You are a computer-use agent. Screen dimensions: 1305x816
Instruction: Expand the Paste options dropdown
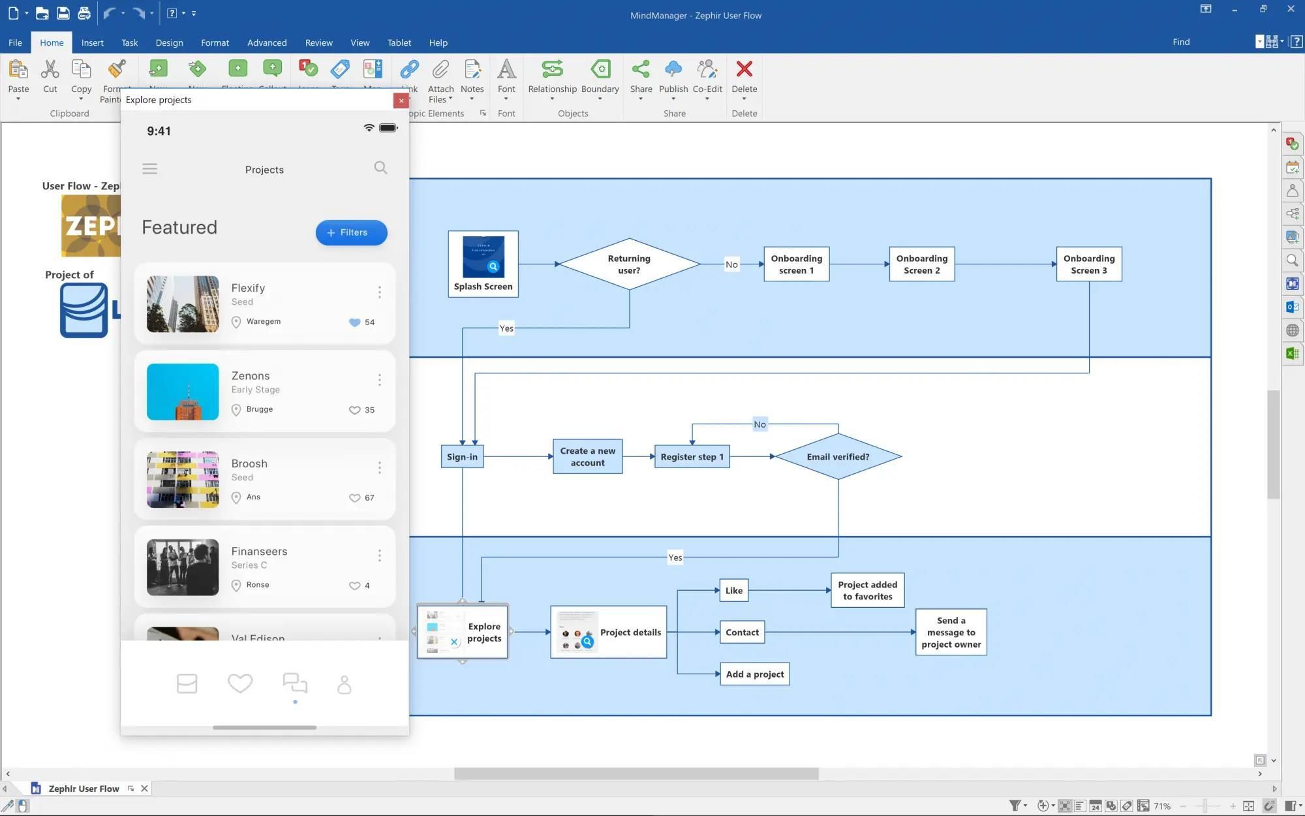coord(18,99)
